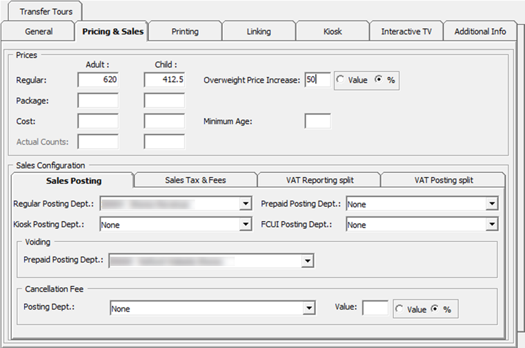Screen dimensions: 525x348
Task: Click the Regular Adult price field
Action: point(98,80)
